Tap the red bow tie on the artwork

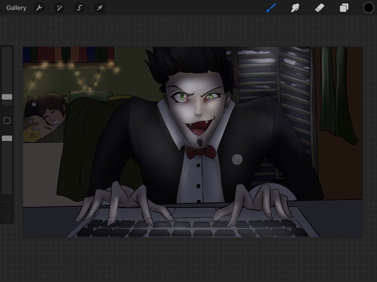pos(201,152)
